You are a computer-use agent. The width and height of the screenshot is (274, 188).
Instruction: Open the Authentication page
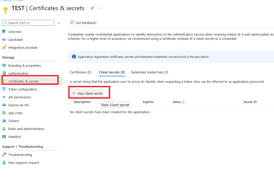[x=18, y=74]
